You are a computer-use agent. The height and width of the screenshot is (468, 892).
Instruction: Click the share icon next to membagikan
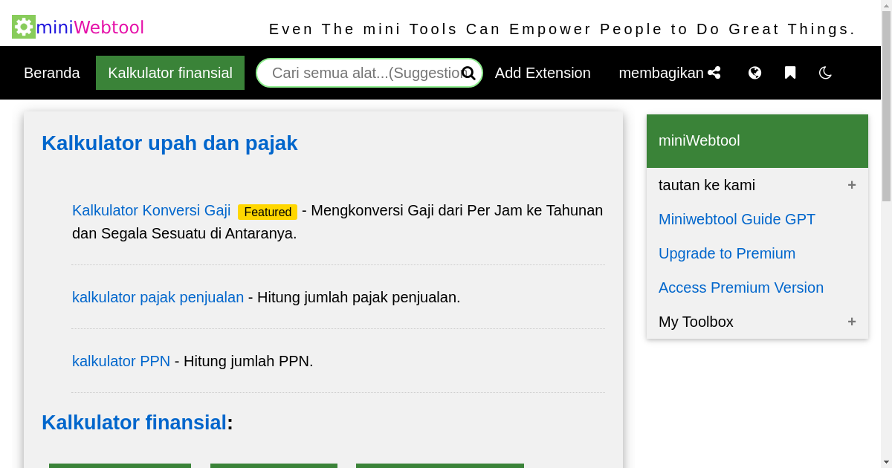(x=714, y=73)
